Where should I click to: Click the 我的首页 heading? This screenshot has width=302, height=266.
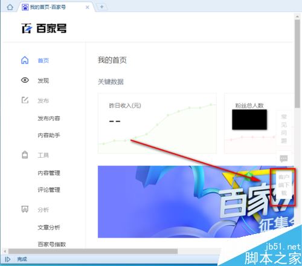coord(112,60)
